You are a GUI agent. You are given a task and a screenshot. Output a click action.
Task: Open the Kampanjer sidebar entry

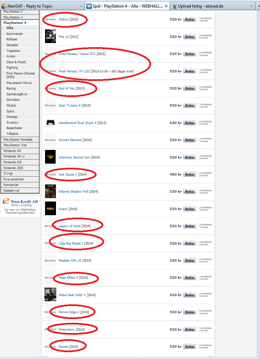[x=20, y=185]
